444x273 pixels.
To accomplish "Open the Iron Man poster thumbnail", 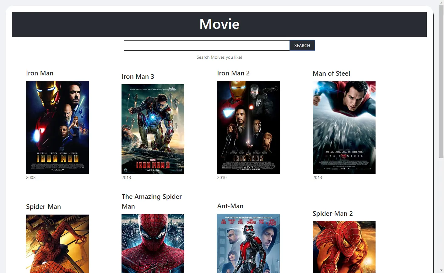I will pyautogui.click(x=57, y=128).
